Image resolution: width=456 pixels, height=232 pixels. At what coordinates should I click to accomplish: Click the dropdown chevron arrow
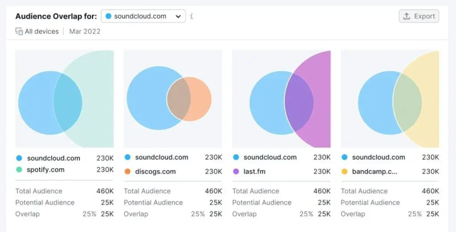178,16
